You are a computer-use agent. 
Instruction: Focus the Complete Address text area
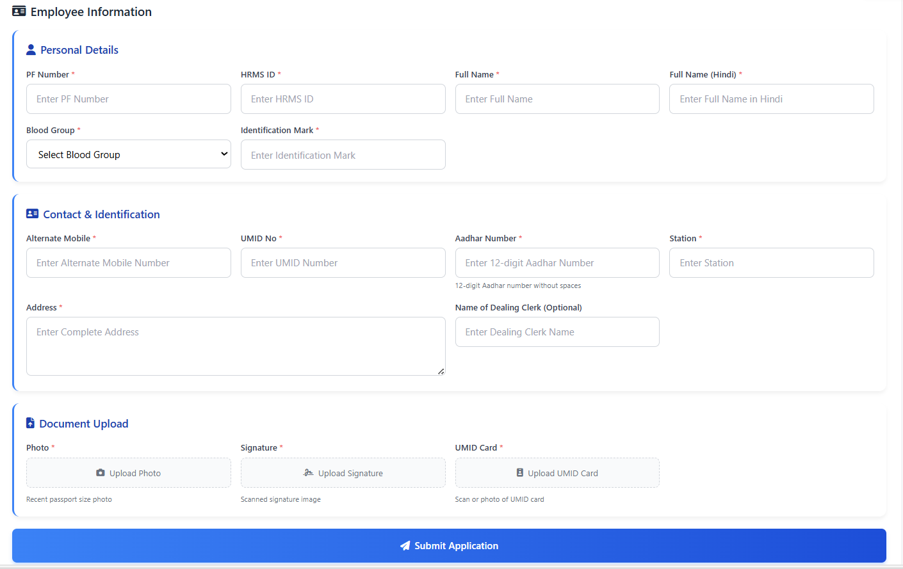[x=236, y=346]
